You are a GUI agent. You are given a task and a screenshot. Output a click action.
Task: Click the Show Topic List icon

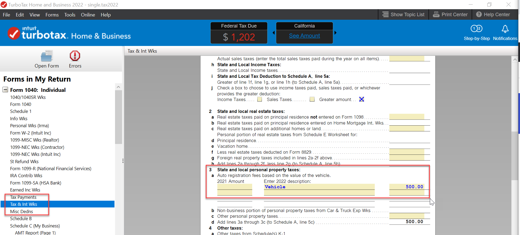click(385, 15)
